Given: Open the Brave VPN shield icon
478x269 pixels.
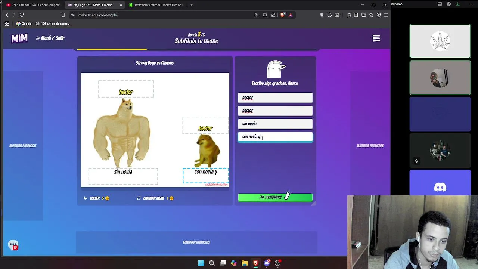Looking at the screenshot, I should (x=379, y=15).
